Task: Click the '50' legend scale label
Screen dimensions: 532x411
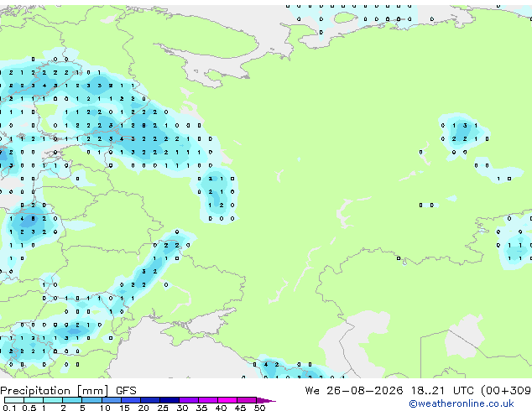Action: [x=259, y=408]
